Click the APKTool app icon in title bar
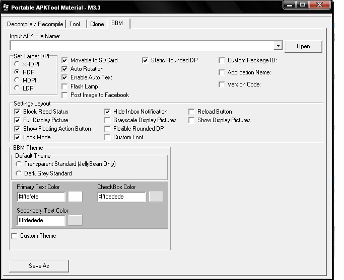This screenshot has height=280, width=344. [x=6, y=7]
